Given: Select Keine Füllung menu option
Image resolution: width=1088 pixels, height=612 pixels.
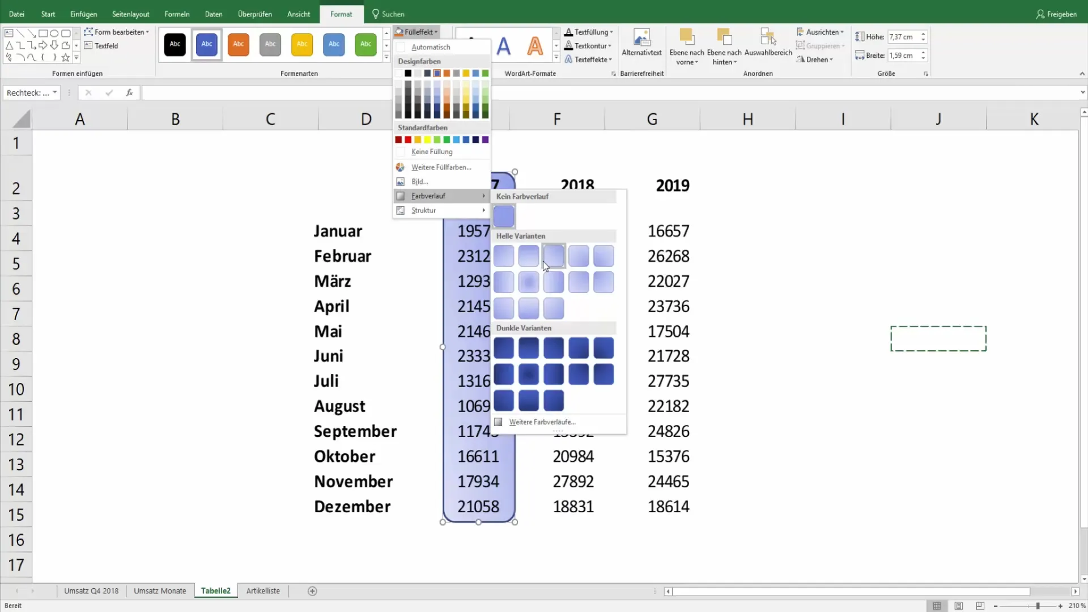Looking at the screenshot, I should pos(432,152).
